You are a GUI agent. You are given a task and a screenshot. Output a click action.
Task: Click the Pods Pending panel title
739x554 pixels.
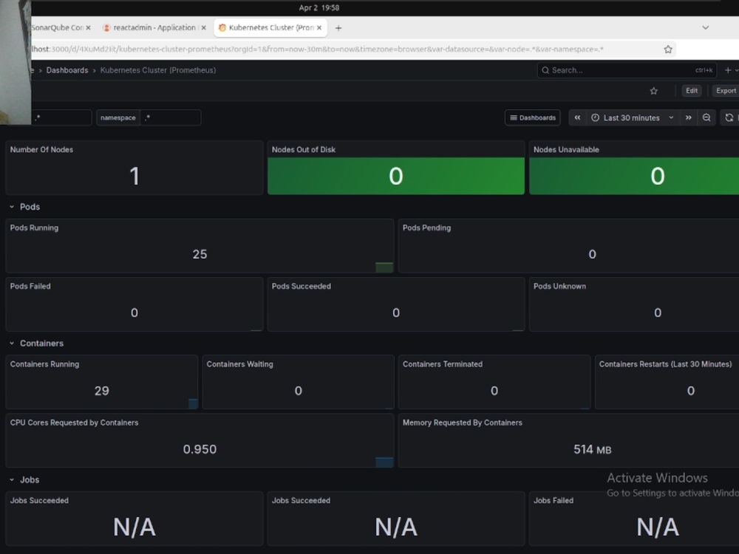coord(426,228)
